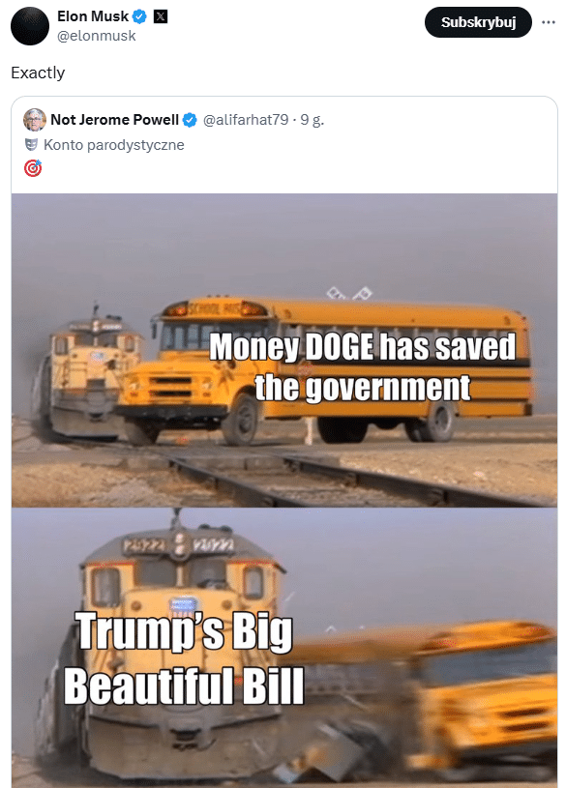Open the three-dot more options menu
Screen dimensions: 566x788
(549, 22)
